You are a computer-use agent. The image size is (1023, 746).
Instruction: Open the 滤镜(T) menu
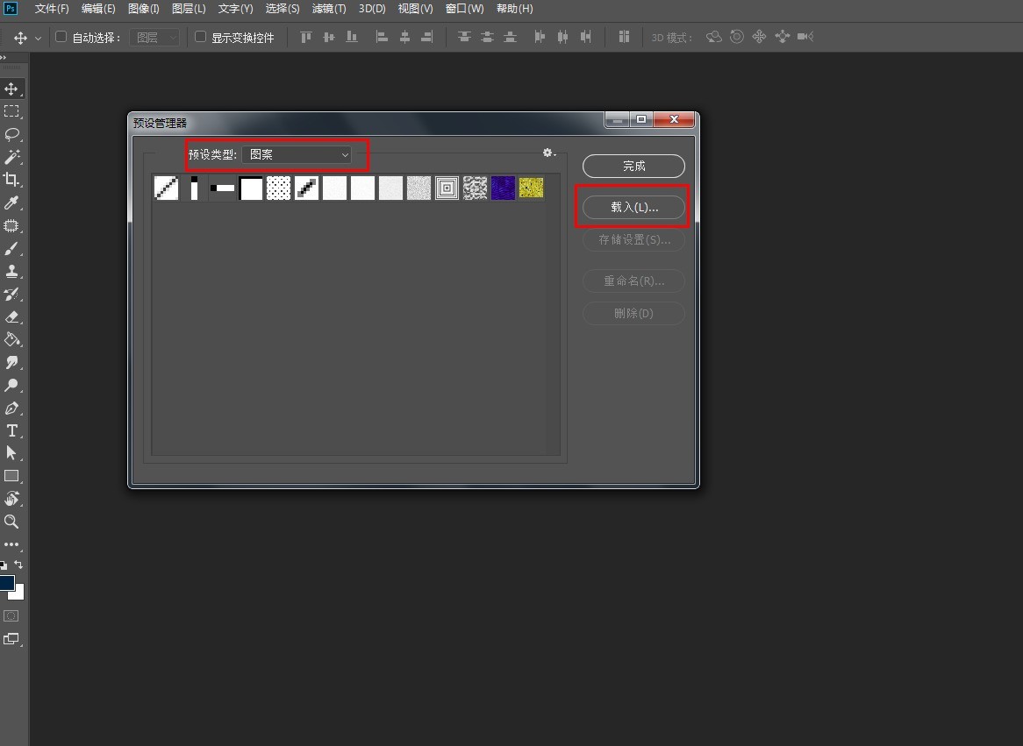coord(329,9)
